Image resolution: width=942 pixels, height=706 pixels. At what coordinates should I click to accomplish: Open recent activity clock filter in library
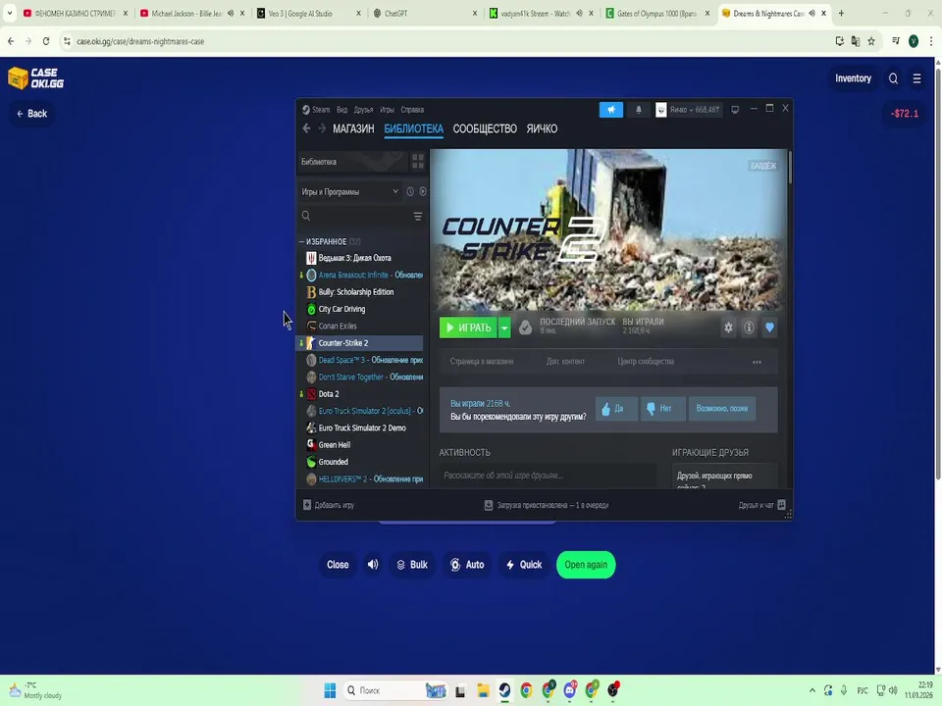click(410, 191)
